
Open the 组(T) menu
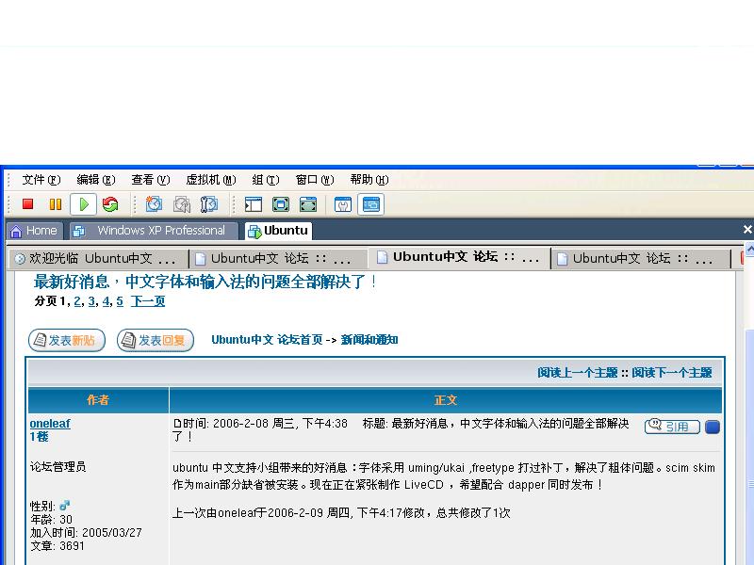266,180
